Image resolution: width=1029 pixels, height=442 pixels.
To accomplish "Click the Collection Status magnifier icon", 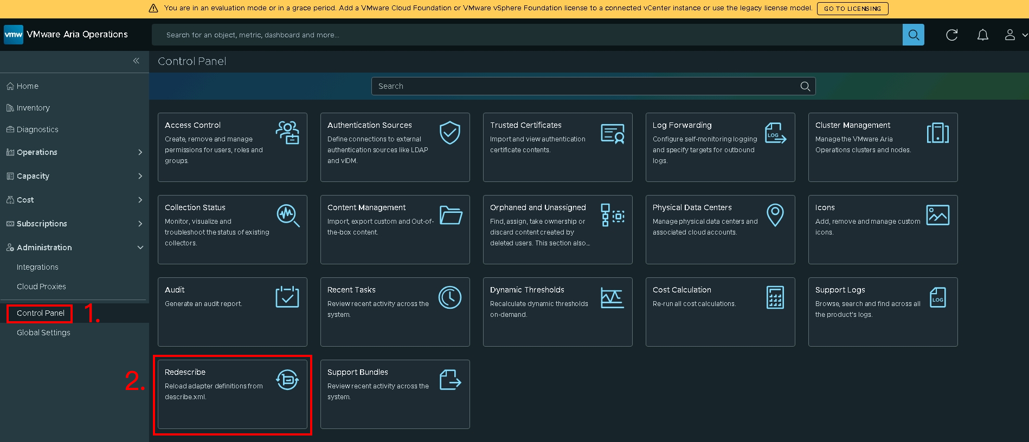I will [x=288, y=216].
